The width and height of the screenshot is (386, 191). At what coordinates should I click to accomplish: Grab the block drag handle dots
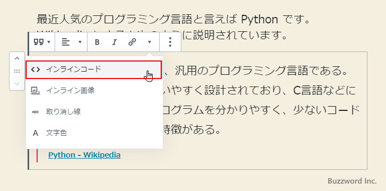click(17, 71)
